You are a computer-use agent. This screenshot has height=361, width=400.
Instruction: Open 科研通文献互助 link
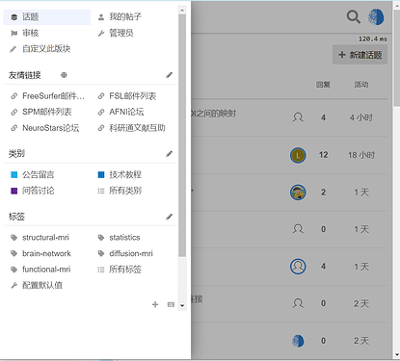coord(132,128)
